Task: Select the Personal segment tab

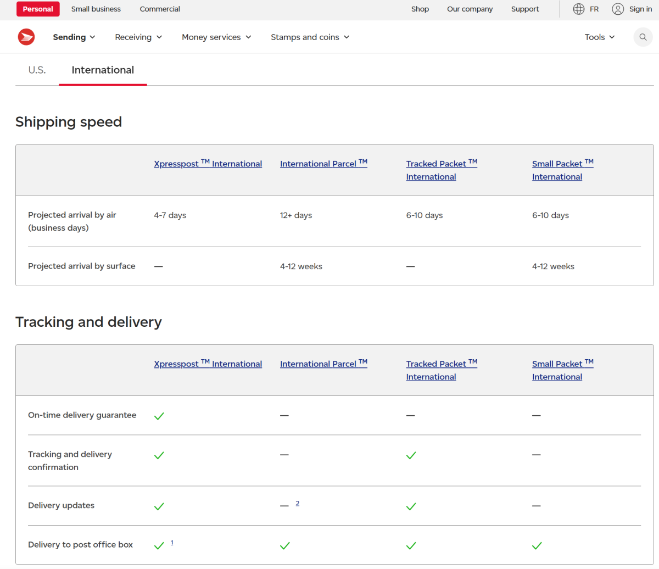Action: coord(38,9)
